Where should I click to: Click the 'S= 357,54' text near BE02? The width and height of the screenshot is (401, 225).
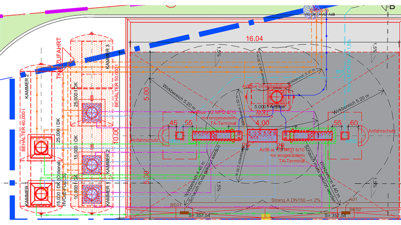pyautogui.click(x=336, y=216)
